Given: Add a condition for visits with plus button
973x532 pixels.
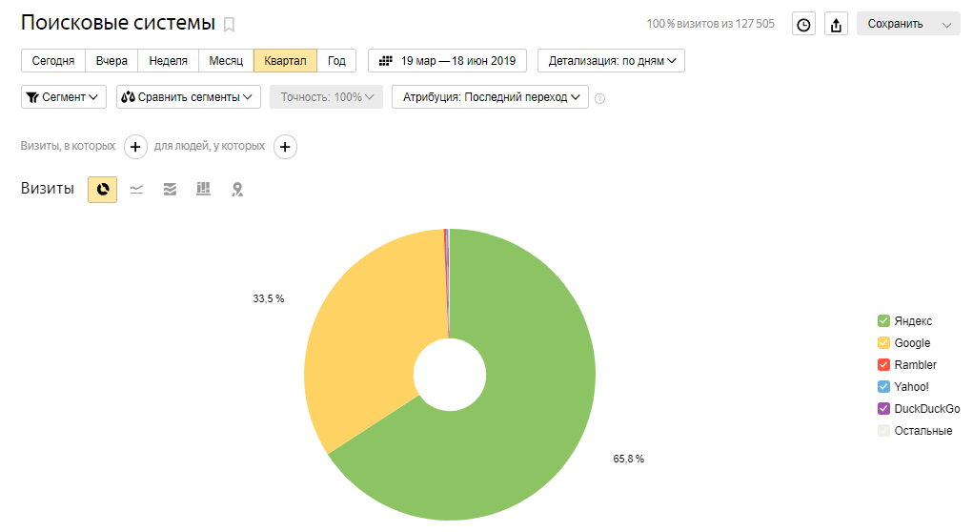Looking at the screenshot, I should (135, 147).
